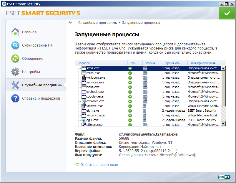Click the Служебные программы breadcrumb link
This screenshot has width=236, height=183.
point(98,23)
